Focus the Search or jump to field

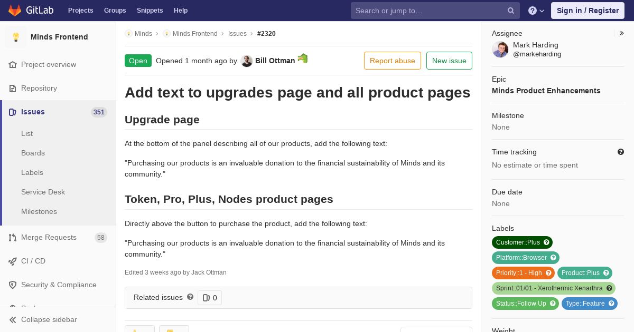pyautogui.click(x=435, y=11)
